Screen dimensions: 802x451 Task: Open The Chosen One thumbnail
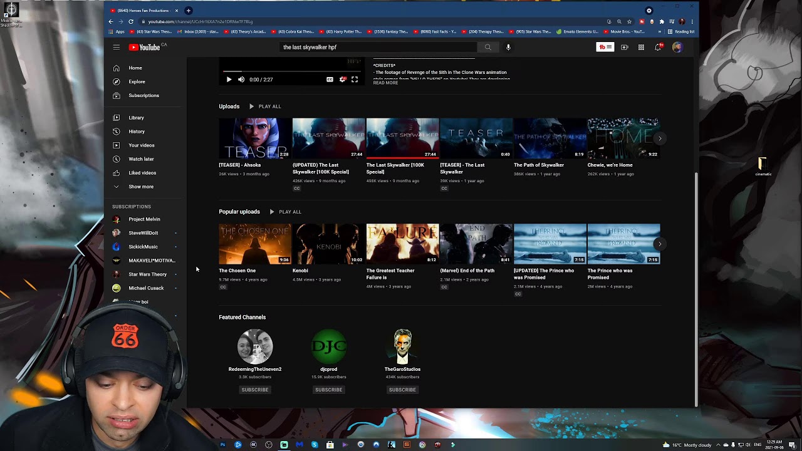click(255, 244)
